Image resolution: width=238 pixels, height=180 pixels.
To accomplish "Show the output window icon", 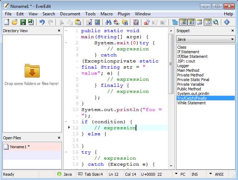I will pos(199,22).
